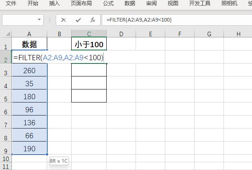Switch to the 页面布局 ribbon tab
This screenshot has width=252, height=170.
pyautogui.click(x=81, y=3)
